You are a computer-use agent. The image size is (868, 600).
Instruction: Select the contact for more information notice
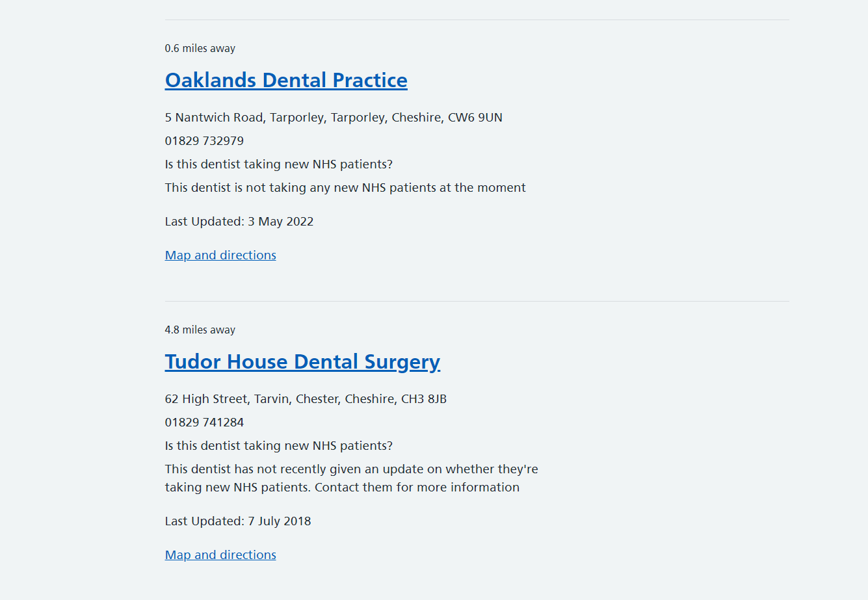[x=351, y=478]
